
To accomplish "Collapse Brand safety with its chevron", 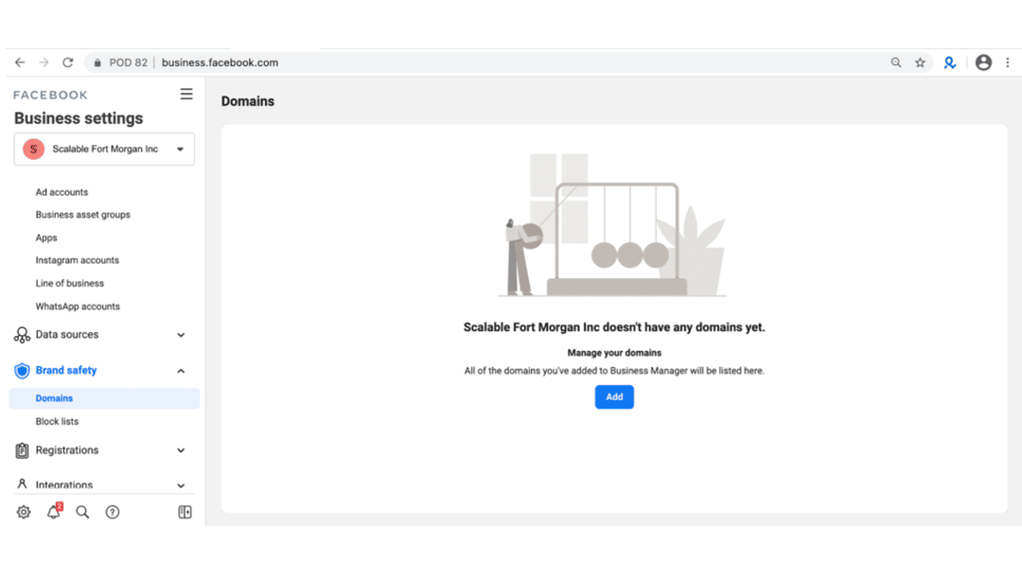I will point(181,371).
